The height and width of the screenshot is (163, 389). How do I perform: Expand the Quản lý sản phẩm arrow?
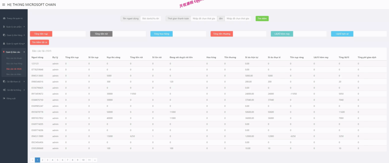point(24,27)
